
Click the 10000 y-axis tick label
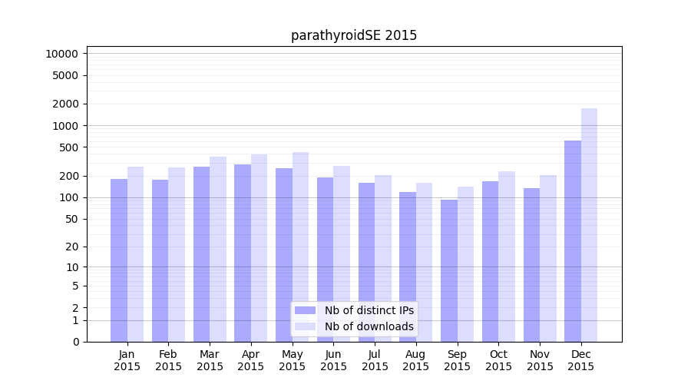[61, 54]
